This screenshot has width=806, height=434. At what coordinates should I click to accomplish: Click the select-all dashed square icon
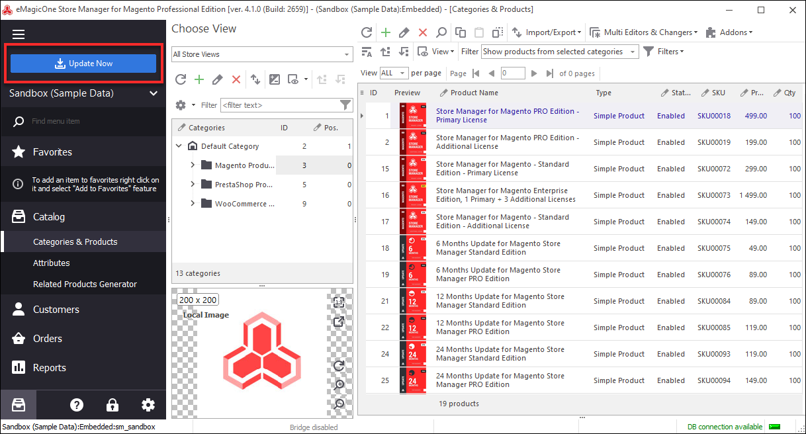pos(498,32)
